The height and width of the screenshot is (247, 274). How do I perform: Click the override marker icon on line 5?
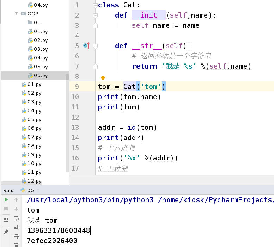click(x=86, y=45)
